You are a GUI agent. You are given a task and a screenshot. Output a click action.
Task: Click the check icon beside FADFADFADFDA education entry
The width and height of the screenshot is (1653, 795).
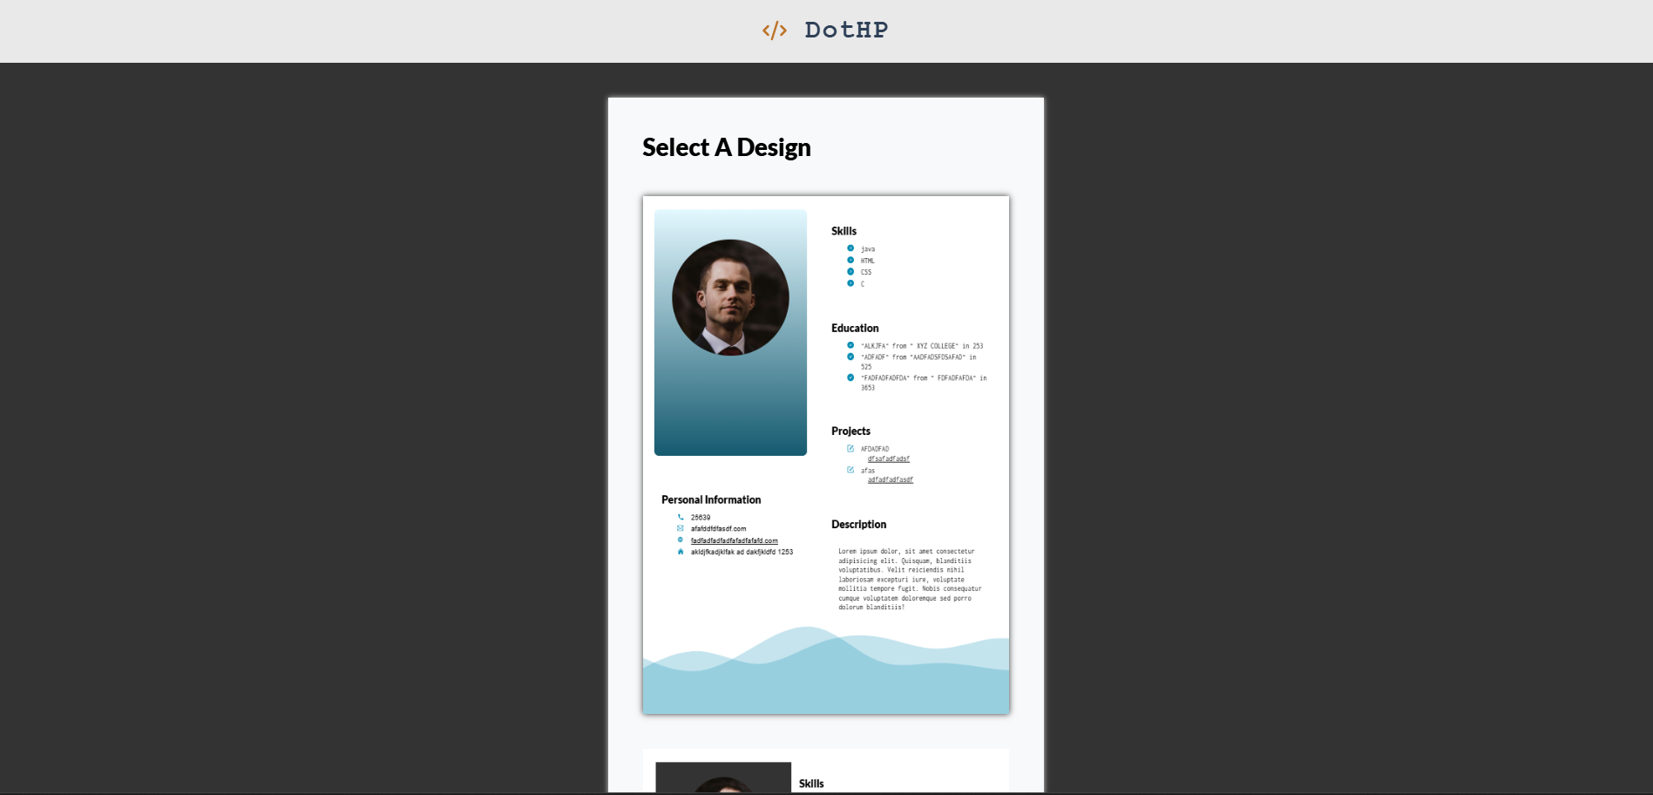pos(850,377)
